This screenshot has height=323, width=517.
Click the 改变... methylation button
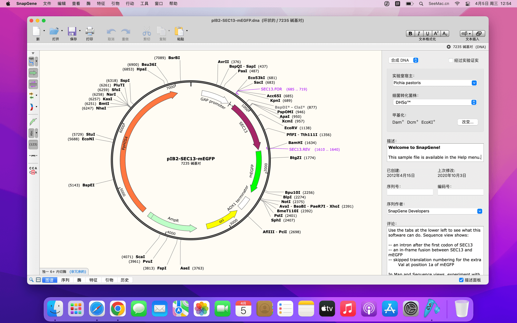468,122
